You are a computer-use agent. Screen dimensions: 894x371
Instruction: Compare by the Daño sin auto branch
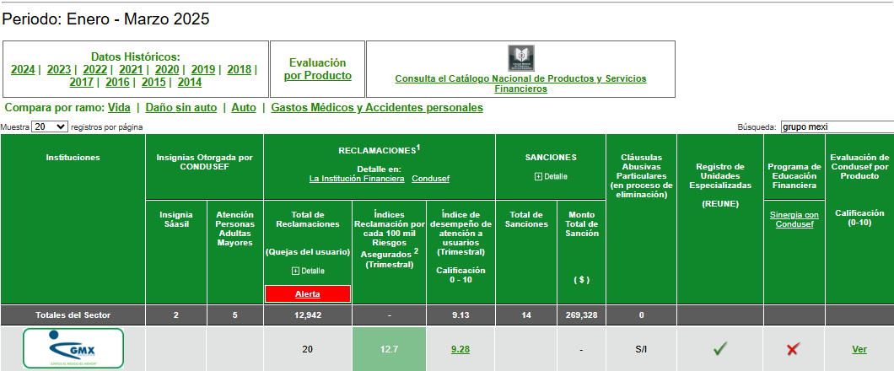click(180, 107)
